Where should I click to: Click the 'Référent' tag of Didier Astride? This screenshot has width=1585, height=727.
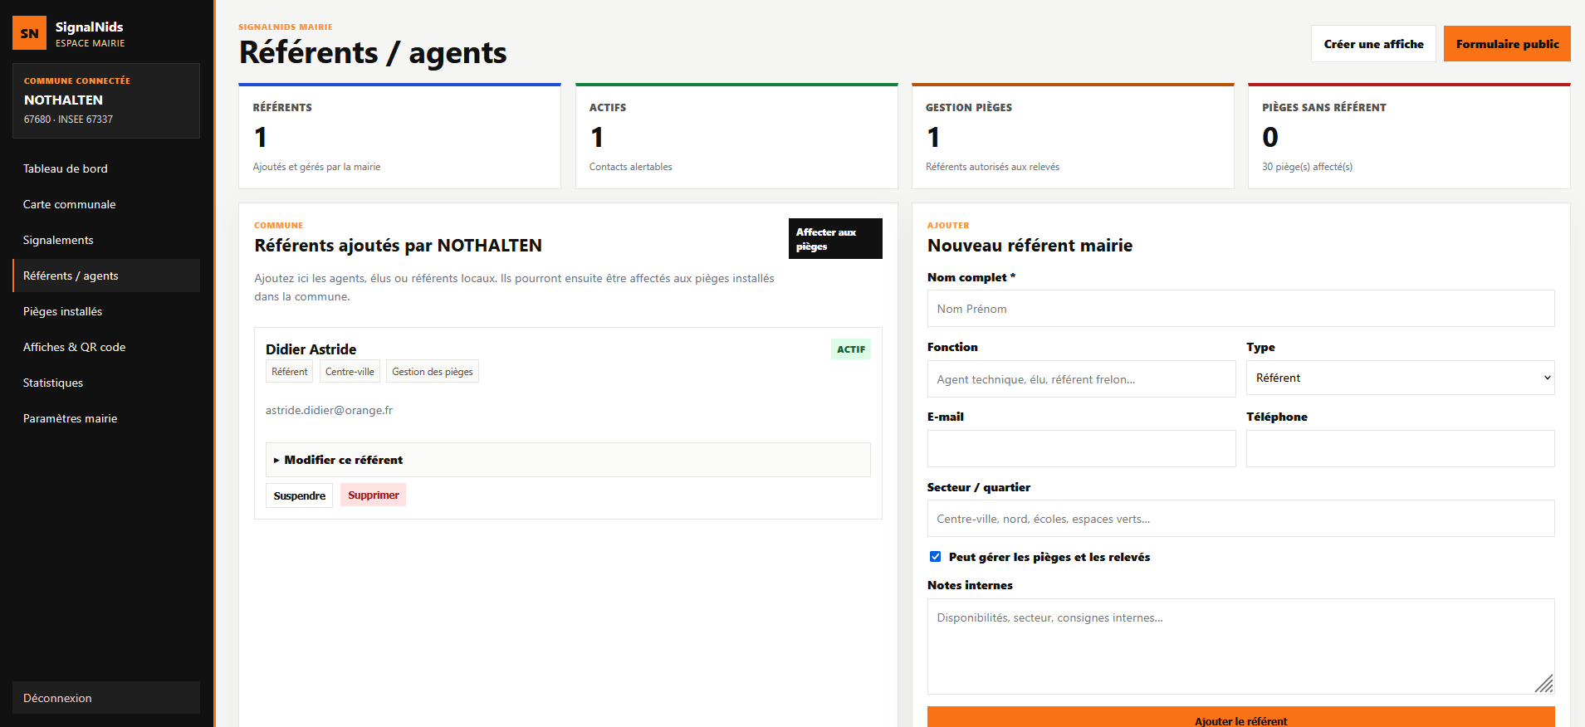pos(289,372)
